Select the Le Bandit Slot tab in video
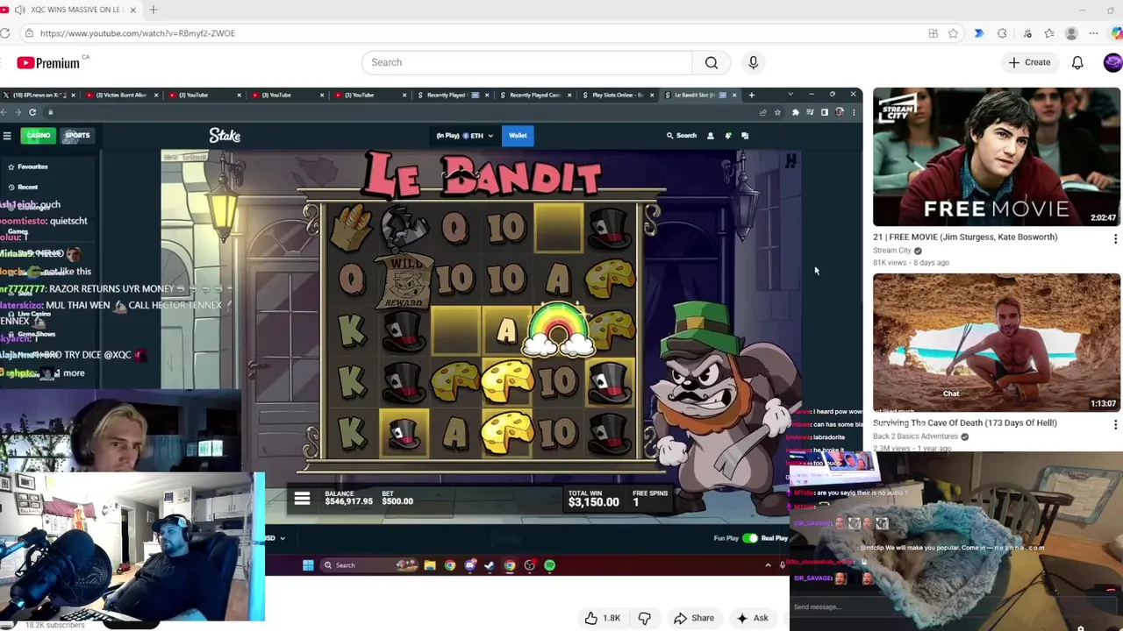 coord(698,95)
